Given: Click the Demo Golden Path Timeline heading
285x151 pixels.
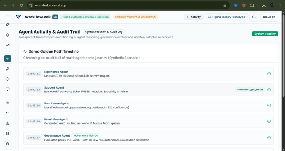Looking at the screenshot, I should [x=54, y=52].
